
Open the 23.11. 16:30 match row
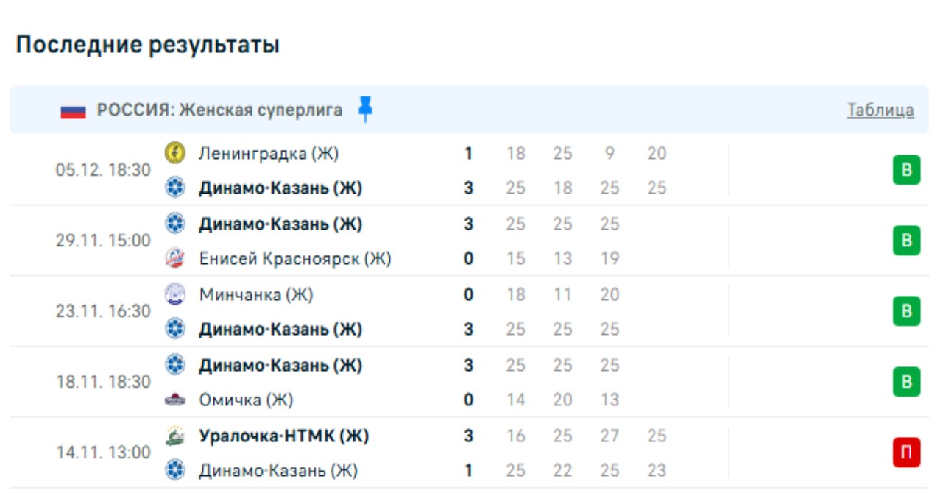click(103, 311)
